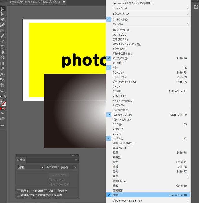The image size is (199, 203).
Task: Click share icon at top right
Action: pyautogui.click(x=196, y=7)
